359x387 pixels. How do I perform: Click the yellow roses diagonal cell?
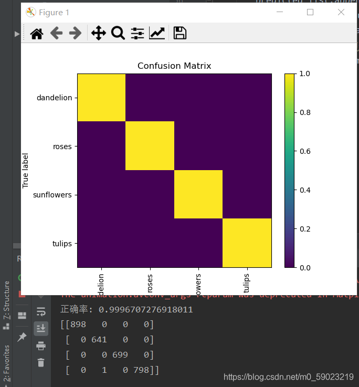tap(150, 145)
